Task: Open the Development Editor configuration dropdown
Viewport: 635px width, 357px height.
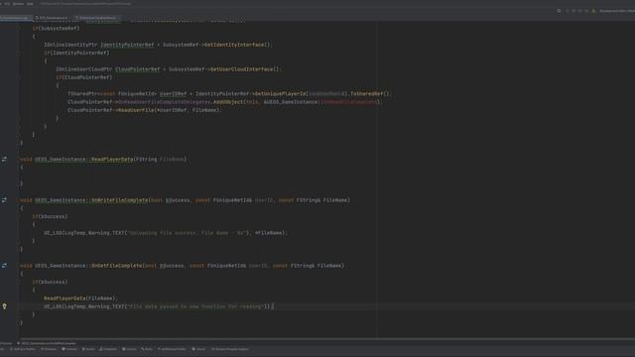Action: click(617, 11)
